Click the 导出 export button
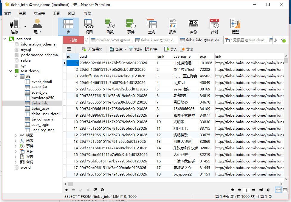Screen dimensions: 291x202 coord(187,49)
